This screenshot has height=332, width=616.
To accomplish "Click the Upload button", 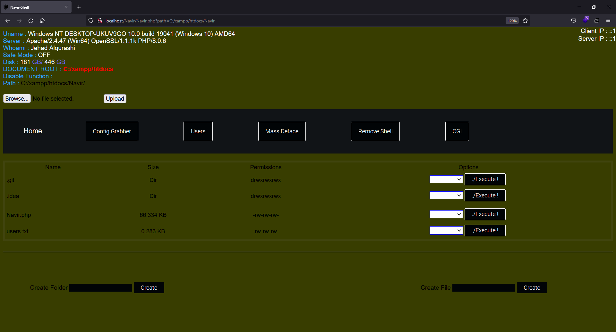I will point(115,99).
